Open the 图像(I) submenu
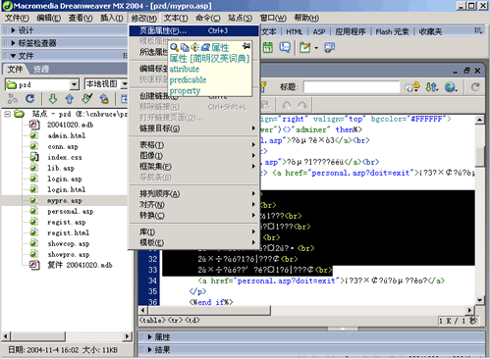 click(x=193, y=156)
